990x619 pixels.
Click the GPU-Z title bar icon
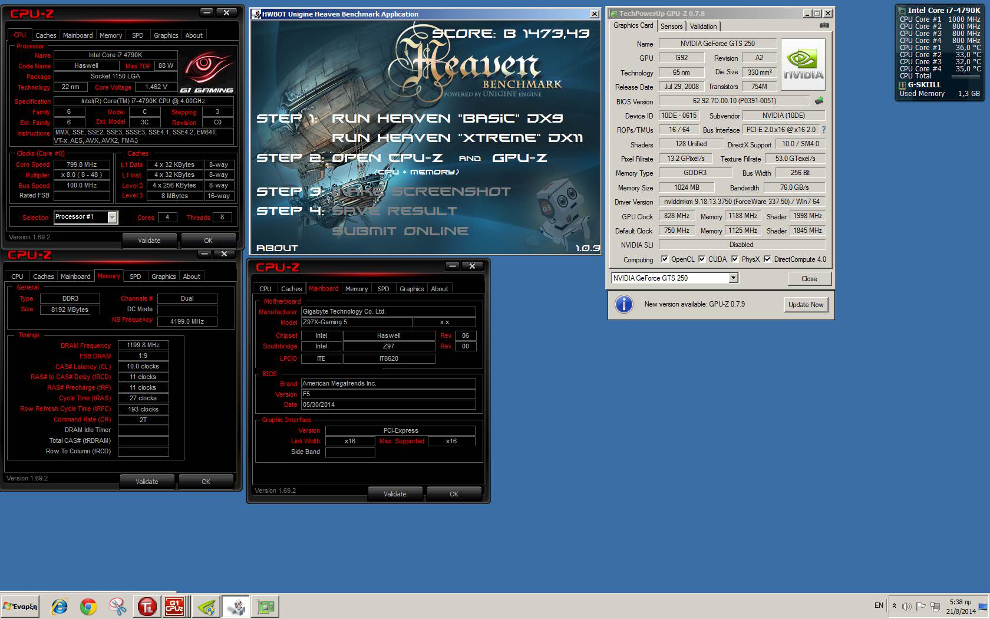point(613,14)
